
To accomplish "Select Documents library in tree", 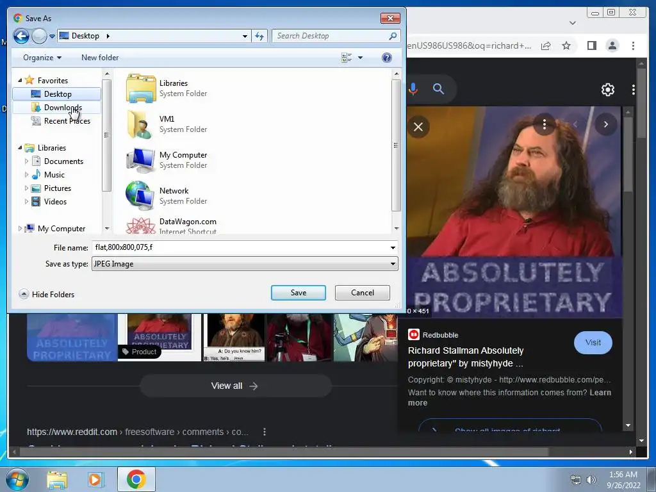I will (x=58, y=161).
